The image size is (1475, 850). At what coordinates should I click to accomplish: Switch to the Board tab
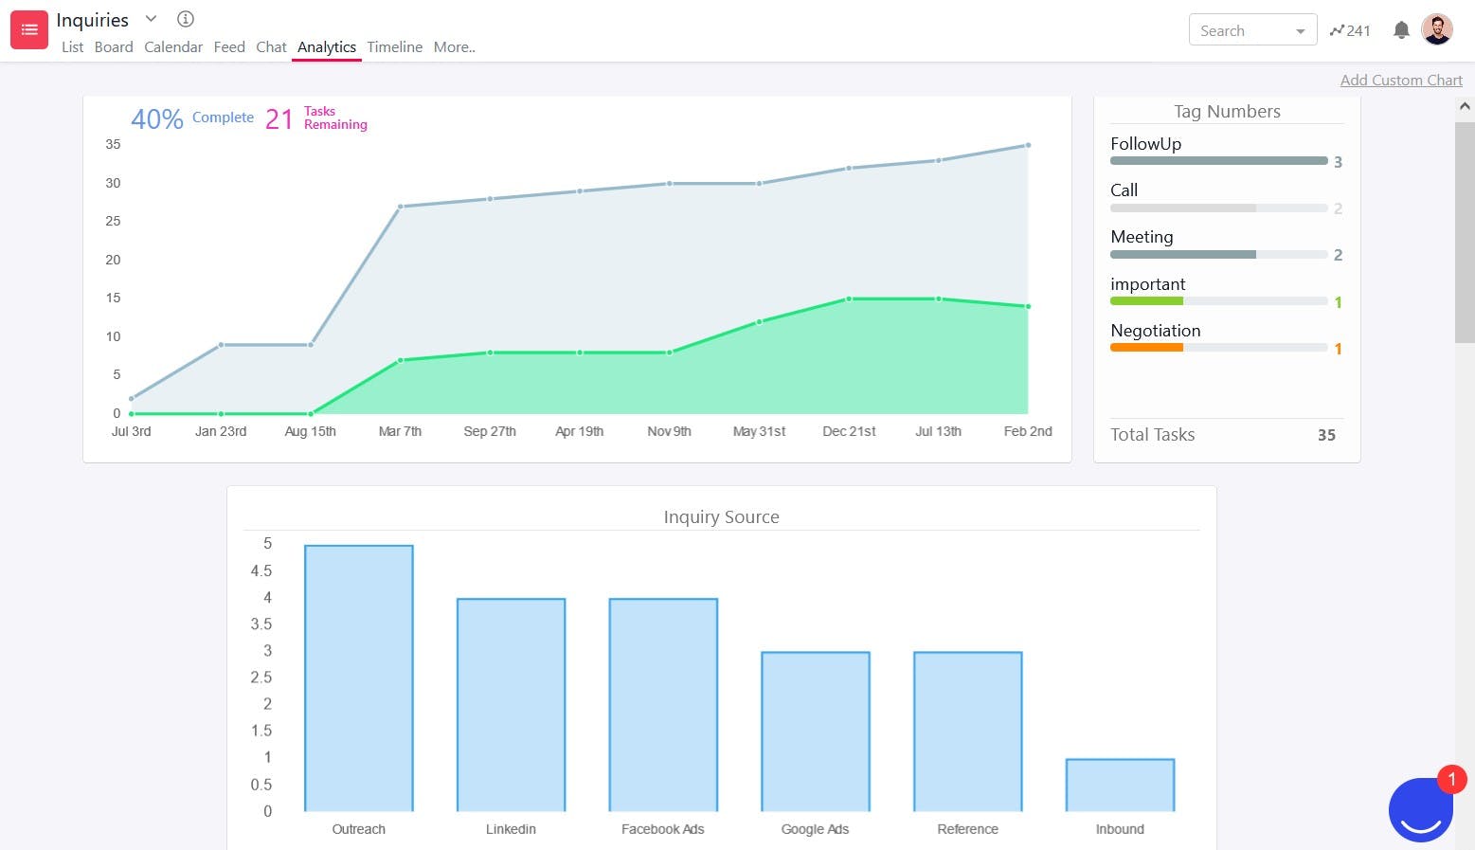point(114,46)
